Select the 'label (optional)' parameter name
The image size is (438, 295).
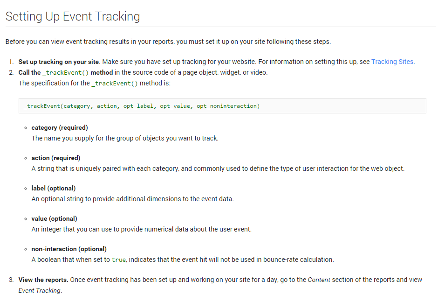tap(54, 188)
